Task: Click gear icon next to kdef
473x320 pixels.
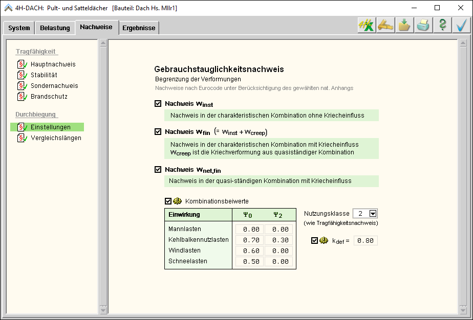Action: tap(324, 240)
